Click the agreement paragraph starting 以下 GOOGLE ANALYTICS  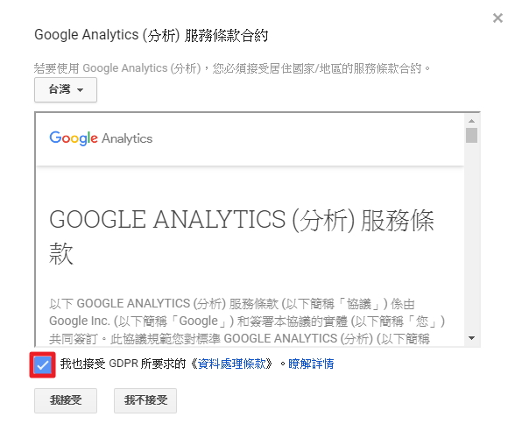point(247,321)
